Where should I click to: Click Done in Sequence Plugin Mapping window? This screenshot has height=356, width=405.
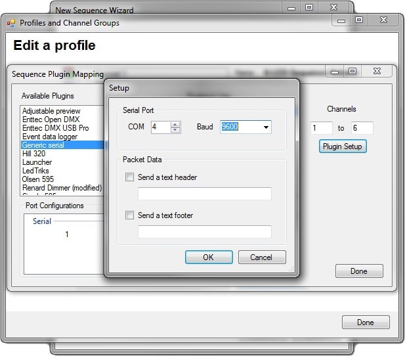pyautogui.click(x=359, y=271)
